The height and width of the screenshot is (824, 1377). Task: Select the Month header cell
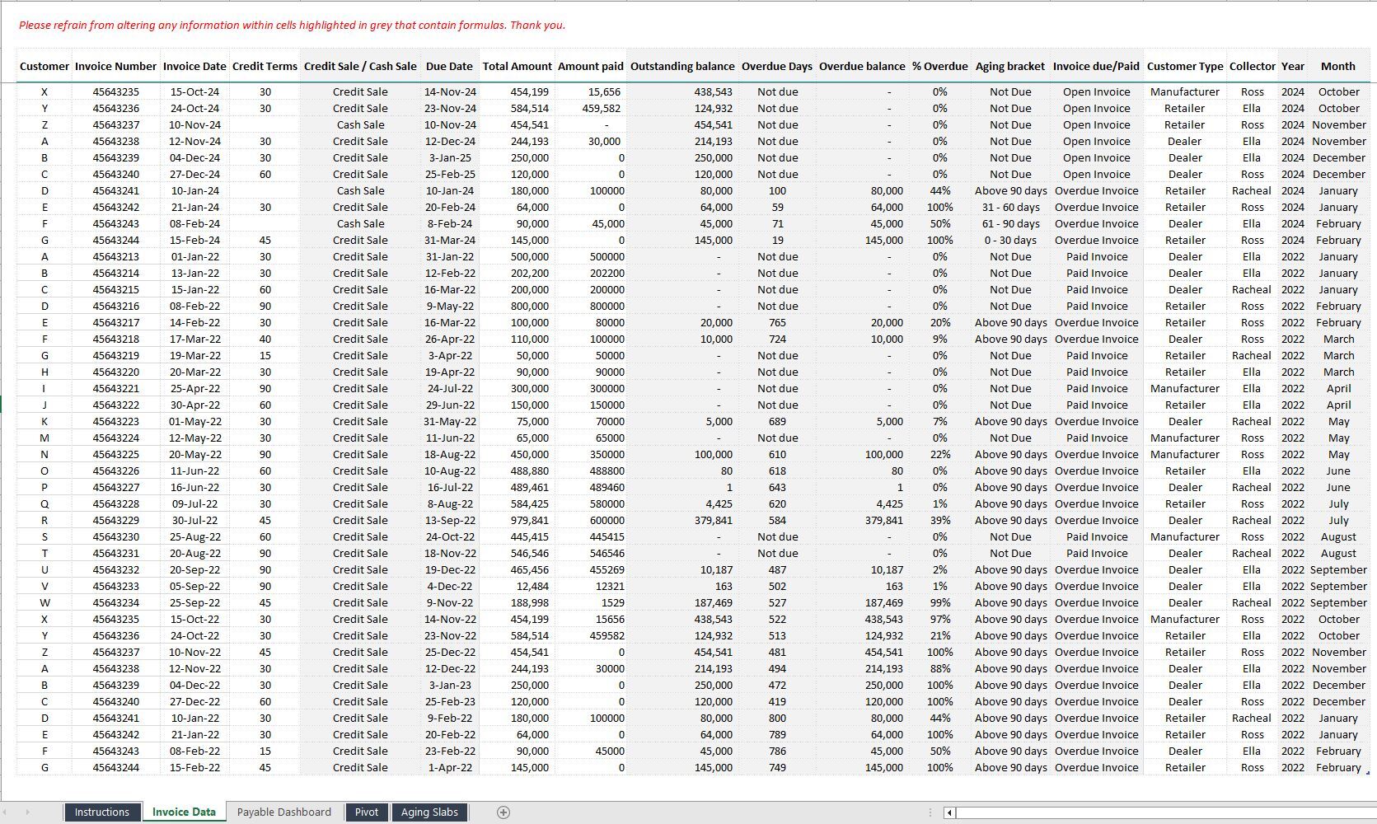[1338, 66]
